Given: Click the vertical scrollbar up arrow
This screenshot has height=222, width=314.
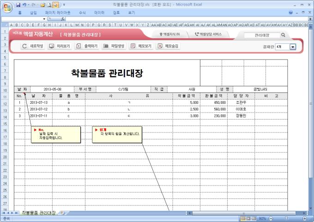Looking at the screenshot, I should (x=311, y=26).
